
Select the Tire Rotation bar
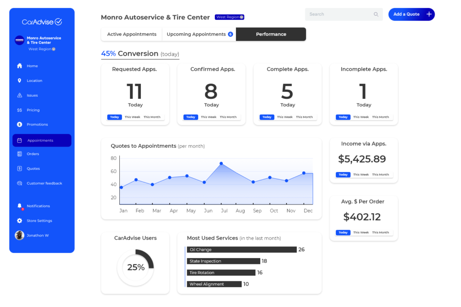coord(221,273)
